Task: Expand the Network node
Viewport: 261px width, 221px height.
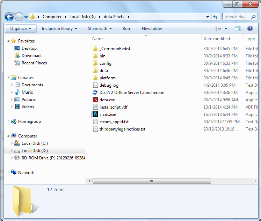Action: 8,172
